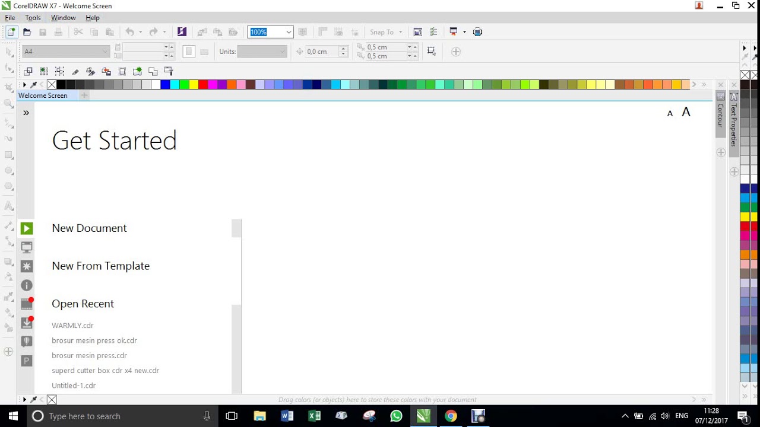The height and width of the screenshot is (427, 760).
Task: Pick the red swatch in top palette
Action: (203, 85)
